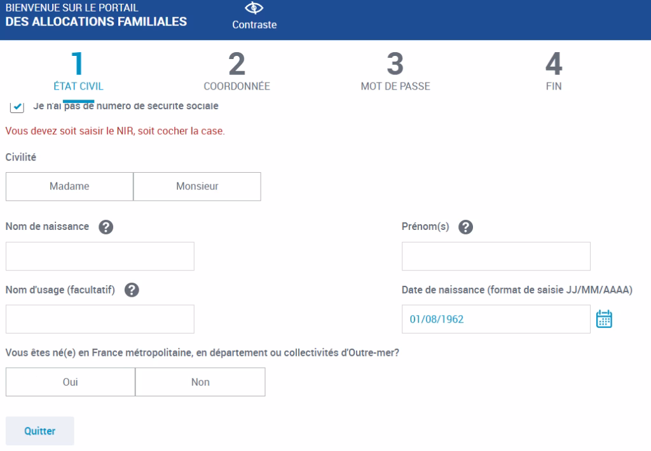Screen dimensions: 651x451
Task: Go to step 2 Coordonnée
Action: 236,72
